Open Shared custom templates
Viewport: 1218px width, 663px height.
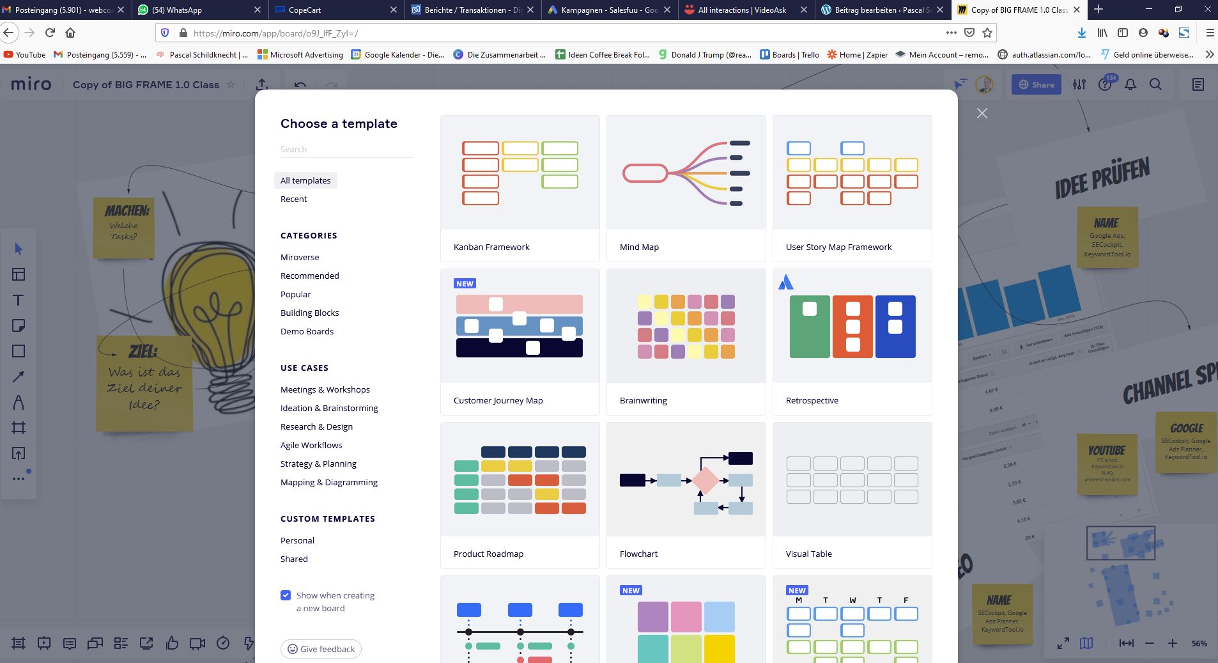[x=294, y=559]
